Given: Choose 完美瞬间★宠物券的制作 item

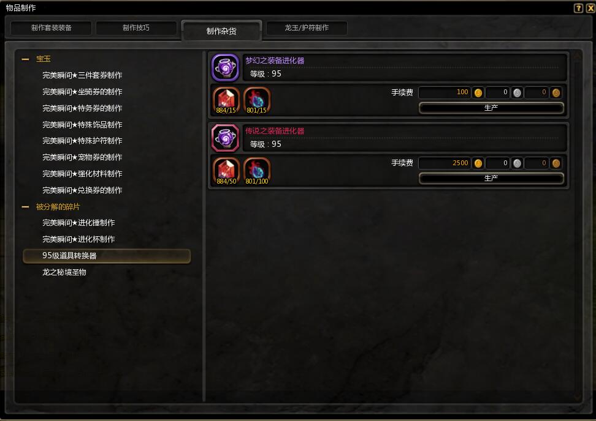Looking at the screenshot, I should [x=82, y=157].
